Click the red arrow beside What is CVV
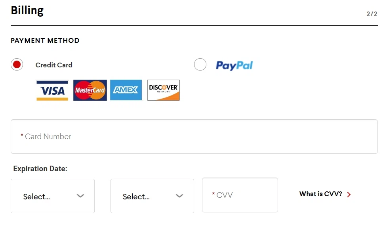The height and width of the screenshot is (235, 385). click(349, 195)
